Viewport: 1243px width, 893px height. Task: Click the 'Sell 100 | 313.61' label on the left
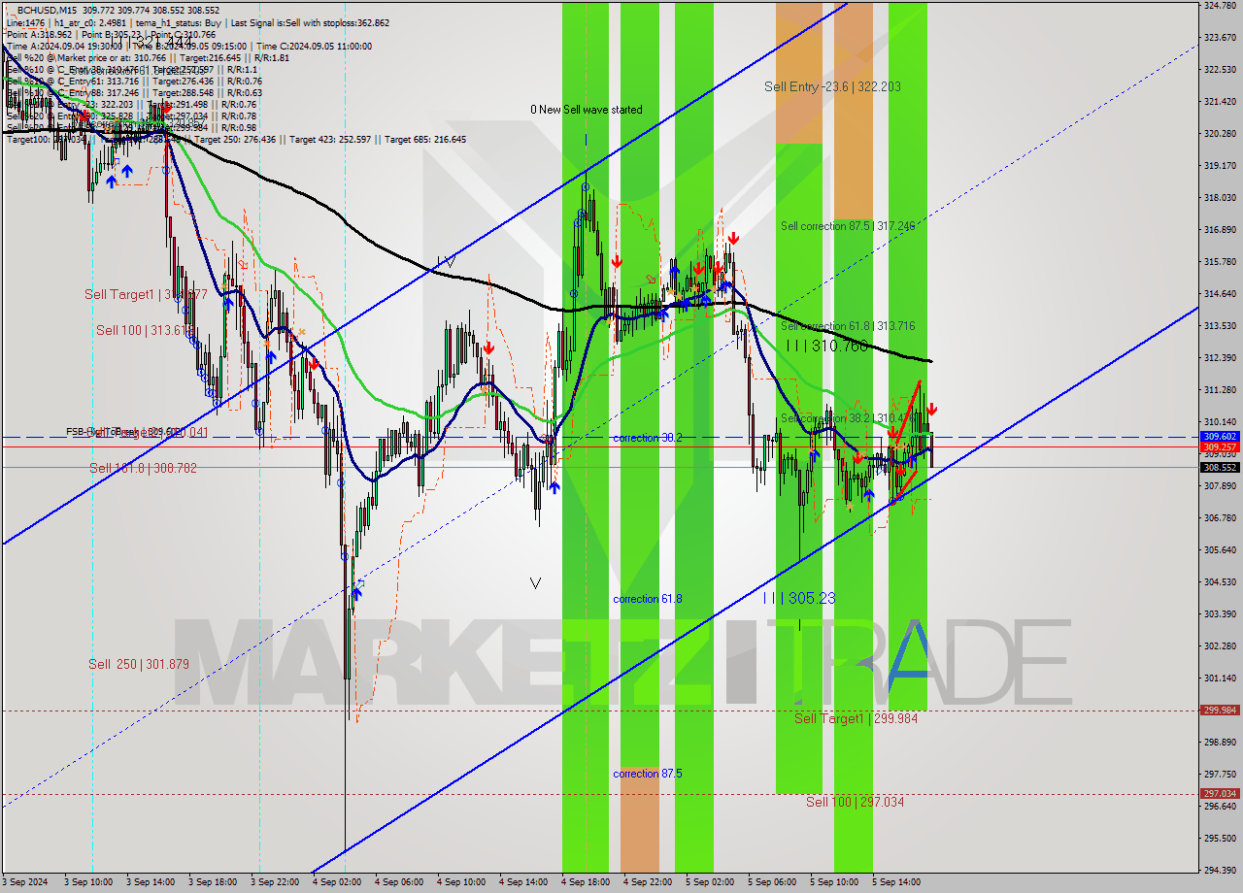click(x=144, y=330)
